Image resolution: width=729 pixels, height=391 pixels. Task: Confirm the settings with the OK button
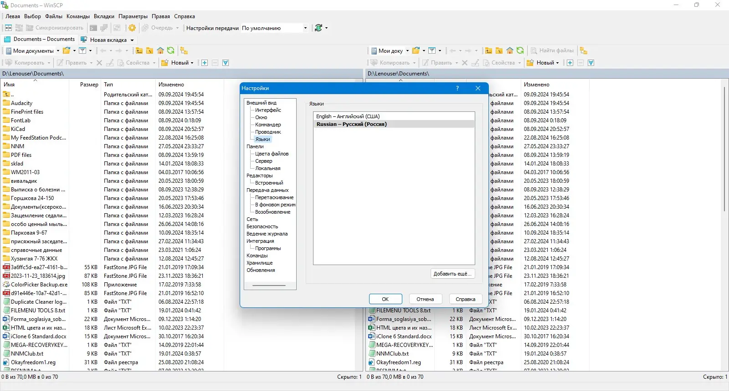click(385, 299)
